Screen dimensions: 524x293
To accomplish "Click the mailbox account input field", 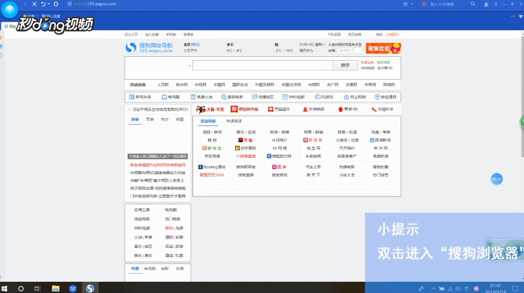I will pos(350,51).
